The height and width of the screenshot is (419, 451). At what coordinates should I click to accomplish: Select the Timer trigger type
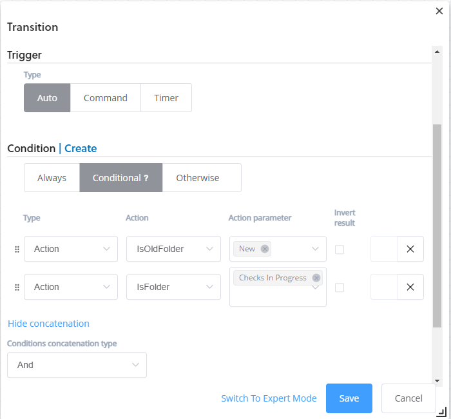tap(166, 98)
